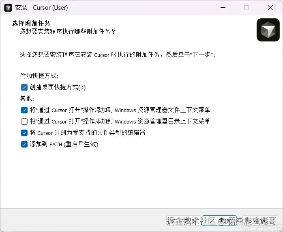
Task: Click the Cancel button right of Next
Action: (x=260, y=221)
